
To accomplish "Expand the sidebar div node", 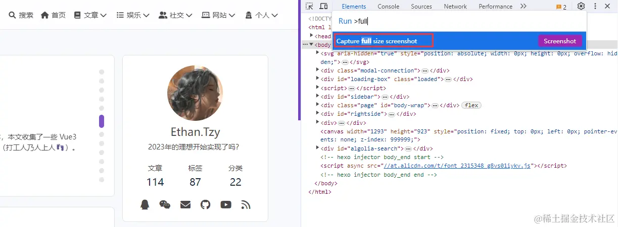I will tap(318, 97).
